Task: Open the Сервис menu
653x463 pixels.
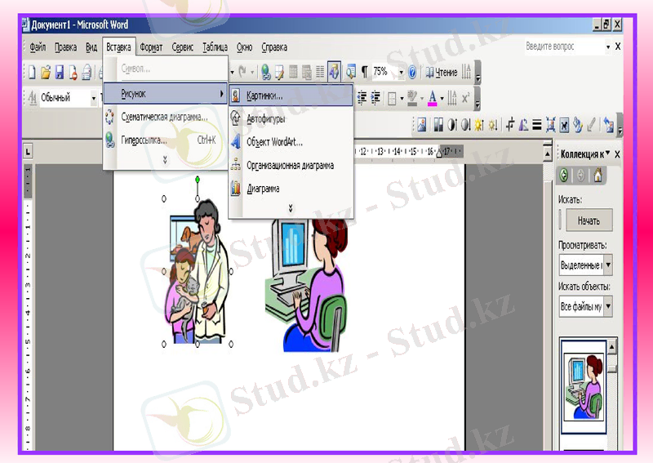Action: (x=182, y=47)
